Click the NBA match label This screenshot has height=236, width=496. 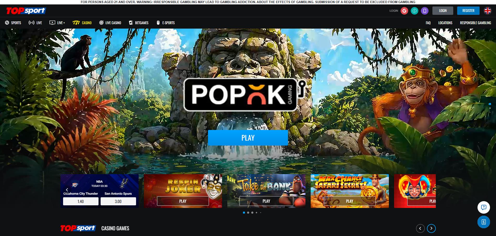pyautogui.click(x=99, y=182)
